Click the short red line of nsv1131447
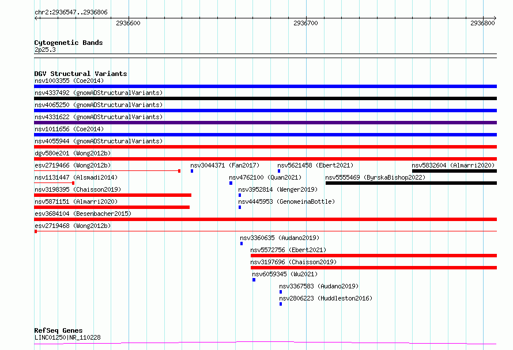Screen dimensions: 513x350 (x=54, y=183)
